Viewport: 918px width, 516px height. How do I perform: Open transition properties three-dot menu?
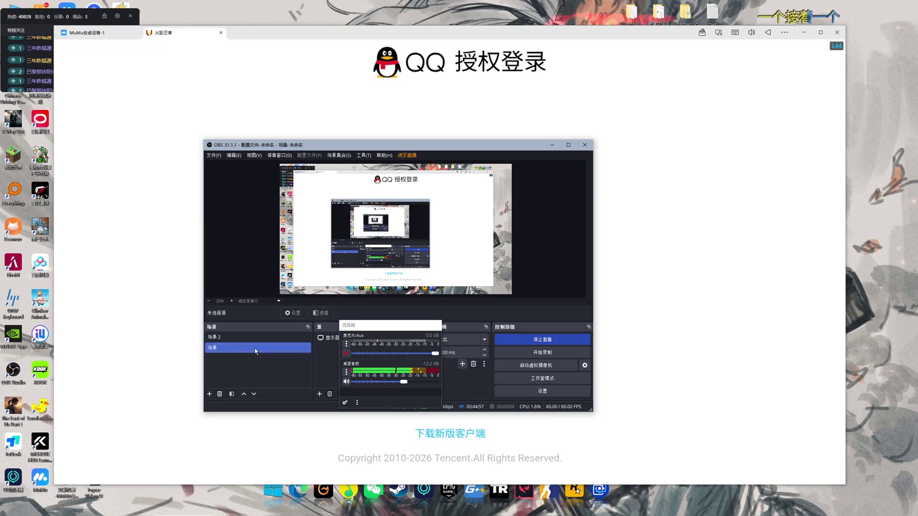[x=484, y=364]
